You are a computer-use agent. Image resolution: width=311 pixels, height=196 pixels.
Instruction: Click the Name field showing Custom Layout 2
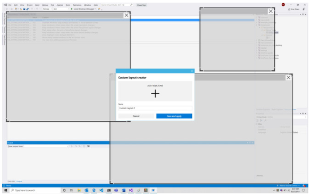coord(155,108)
